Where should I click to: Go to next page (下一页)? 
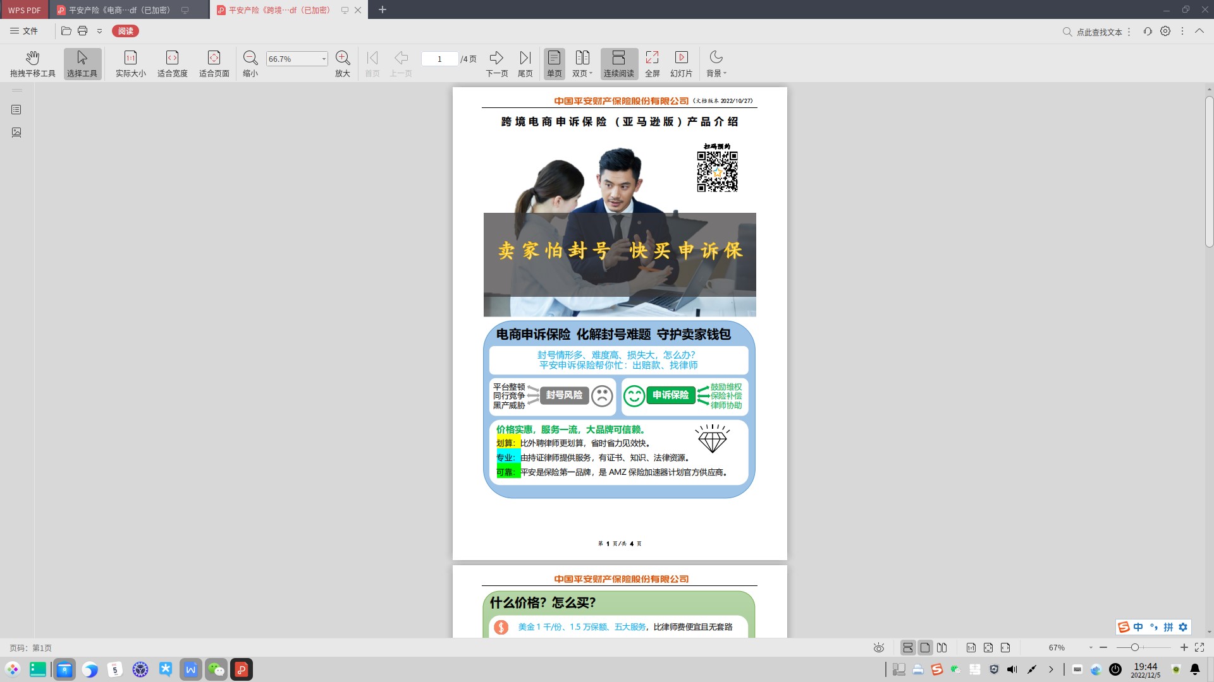[x=496, y=64]
